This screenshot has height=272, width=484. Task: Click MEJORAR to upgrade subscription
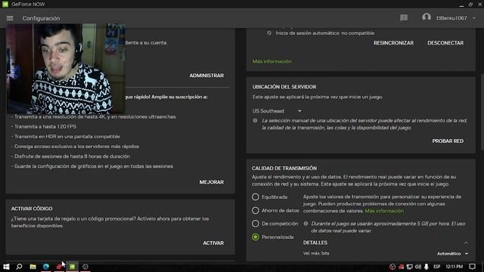(x=212, y=182)
